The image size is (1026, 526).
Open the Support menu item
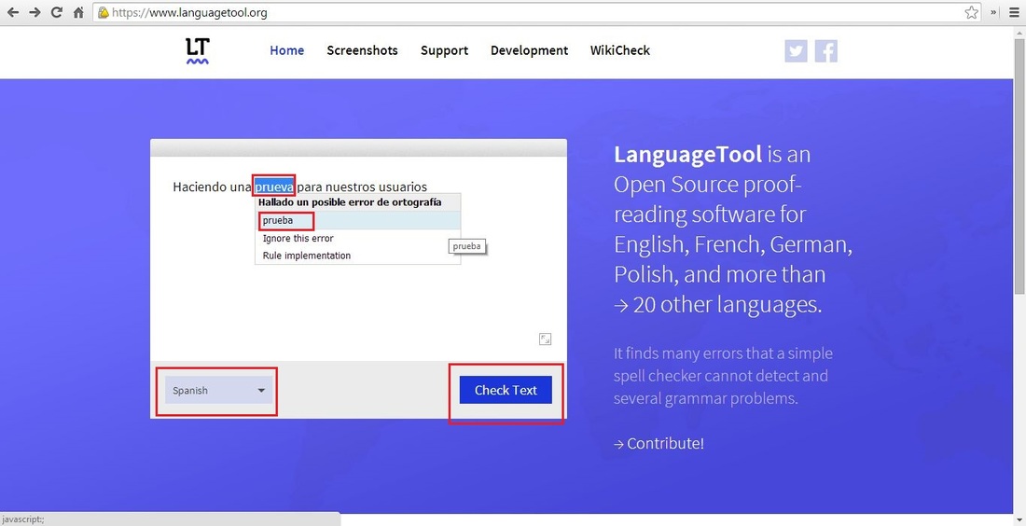(x=444, y=50)
